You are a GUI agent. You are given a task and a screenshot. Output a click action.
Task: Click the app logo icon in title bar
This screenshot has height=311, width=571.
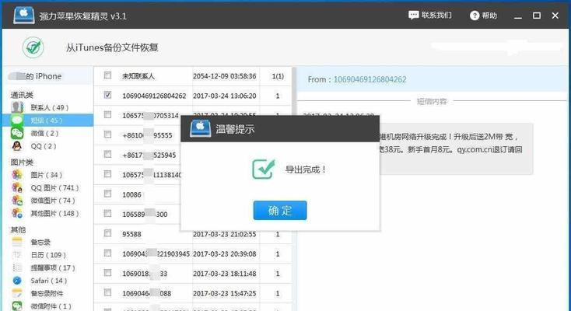point(23,16)
